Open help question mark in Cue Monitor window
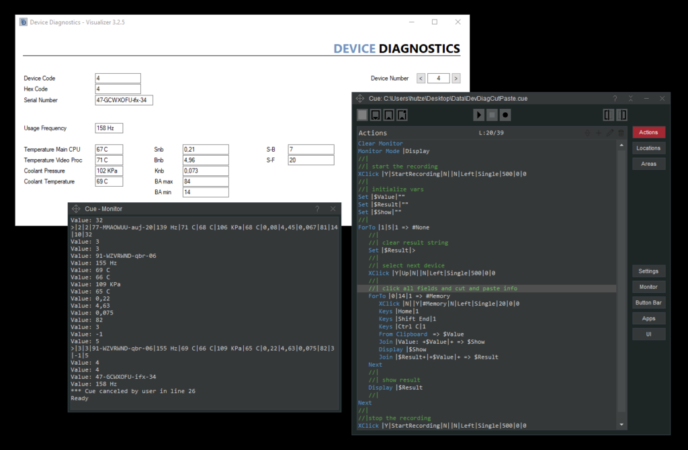 coord(317,209)
